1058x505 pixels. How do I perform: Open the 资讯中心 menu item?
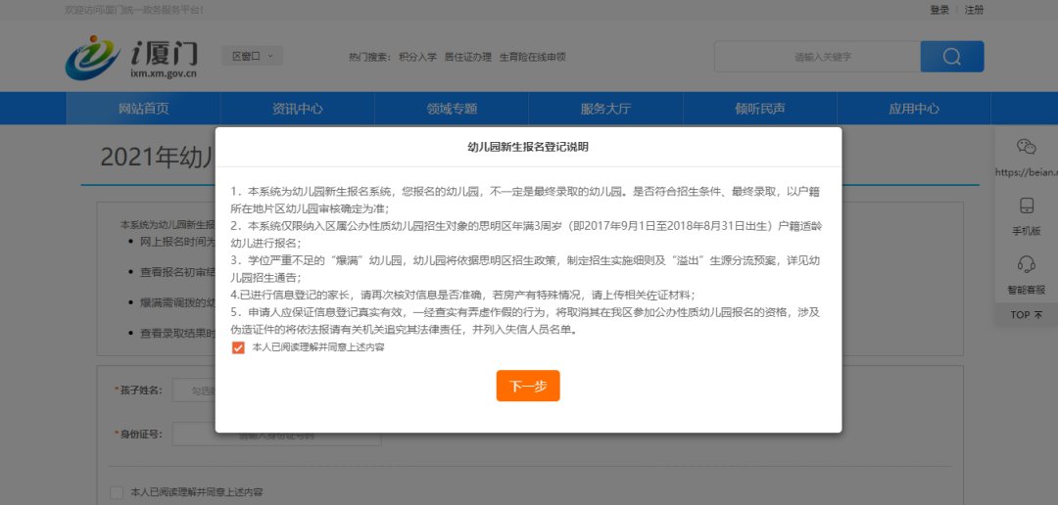pyautogui.click(x=298, y=109)
